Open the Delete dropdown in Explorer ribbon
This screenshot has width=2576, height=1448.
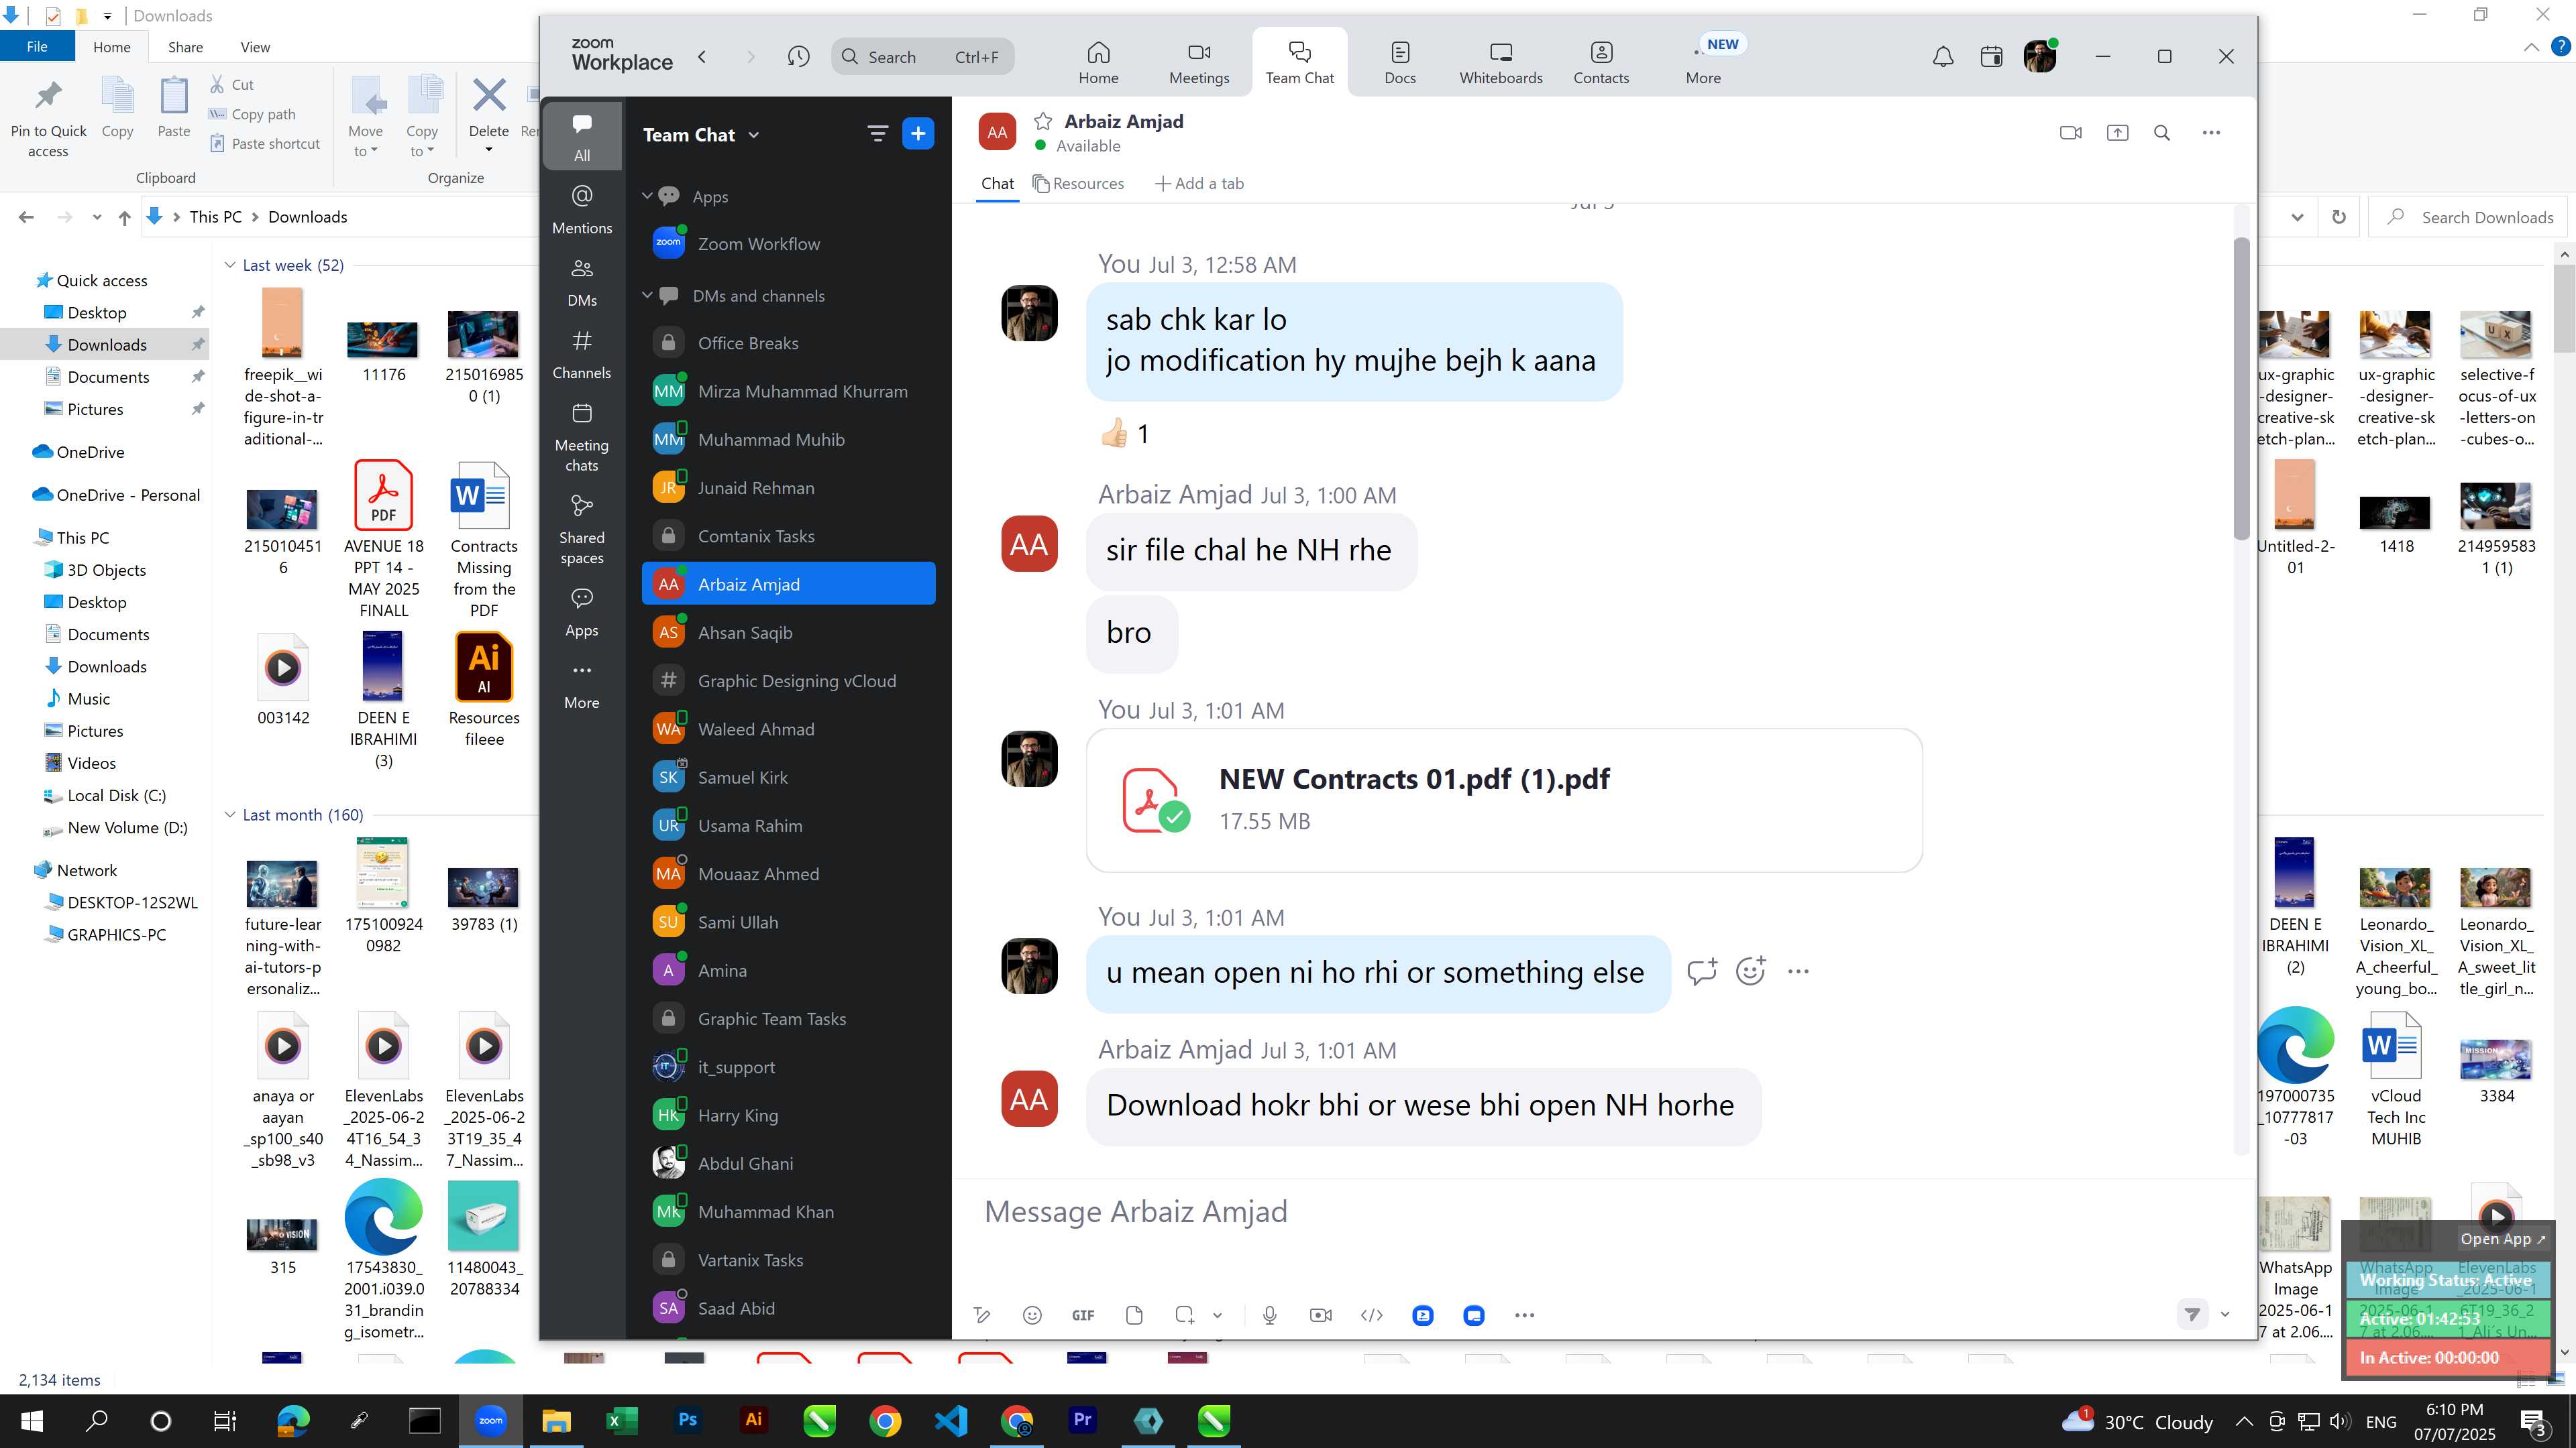(489, 150)
